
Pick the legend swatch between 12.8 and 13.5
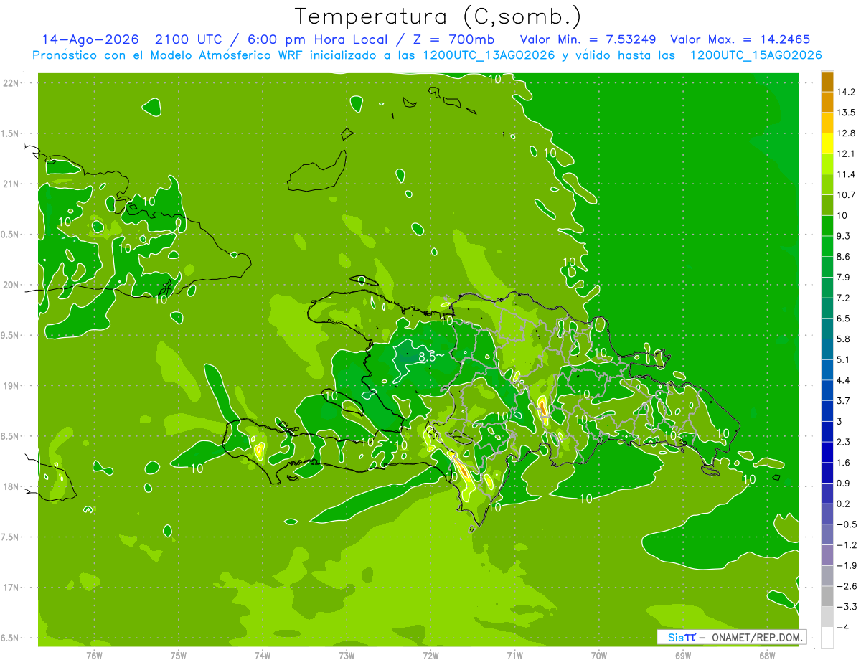pos(827,123)
